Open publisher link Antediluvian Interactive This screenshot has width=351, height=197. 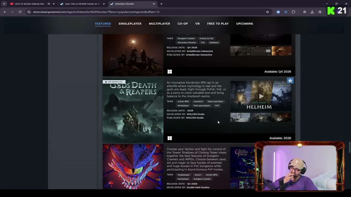[x=199, y=55]
